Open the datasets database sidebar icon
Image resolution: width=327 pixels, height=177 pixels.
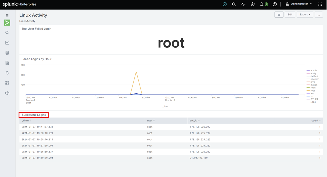[x=7, y=53]
